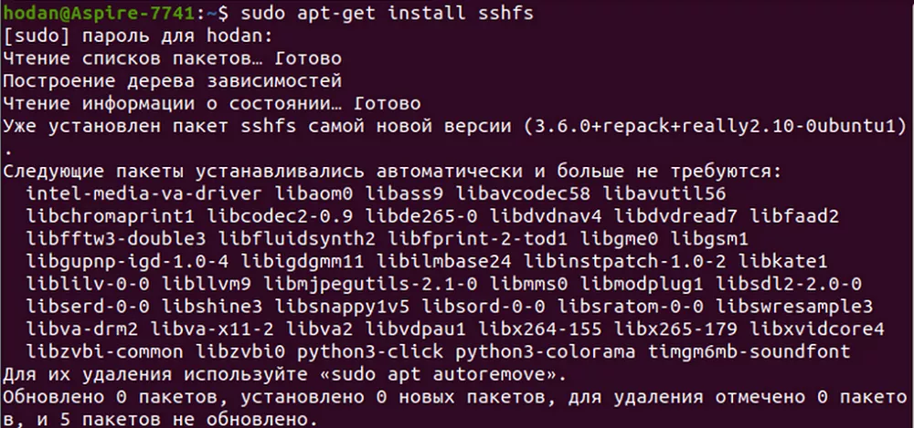Screen dimensions: 914x428
Task: Click the '[sudo] пароль для hodan:' line
Action: point(138,36)
